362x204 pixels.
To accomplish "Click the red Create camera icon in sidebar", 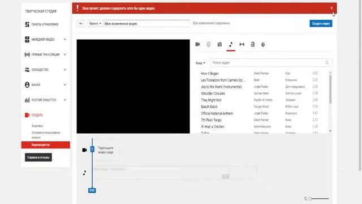I will coord(27,115).
